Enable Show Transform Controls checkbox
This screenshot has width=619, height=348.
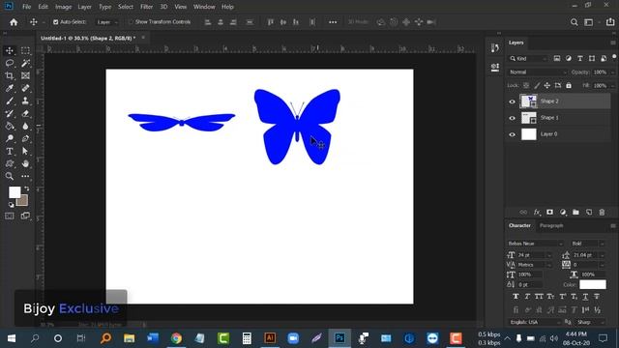[x=131, y=22]
